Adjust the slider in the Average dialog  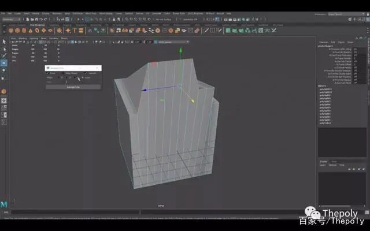66,82
